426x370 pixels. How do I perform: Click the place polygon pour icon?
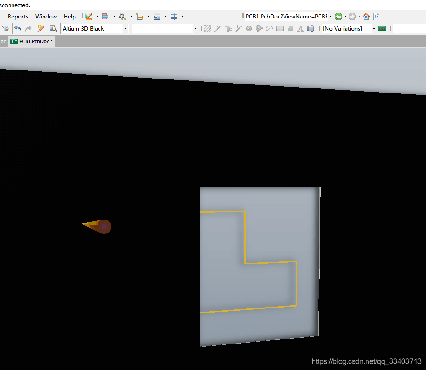click(290, 28)
